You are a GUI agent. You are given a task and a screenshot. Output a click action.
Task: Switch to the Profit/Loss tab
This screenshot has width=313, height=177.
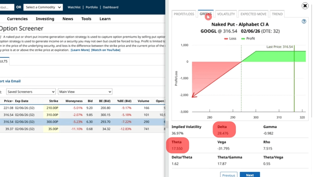click(184, 14)
